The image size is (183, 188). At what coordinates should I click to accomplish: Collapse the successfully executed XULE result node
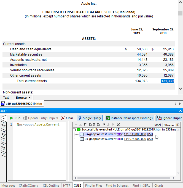click(x=74, y=129)
